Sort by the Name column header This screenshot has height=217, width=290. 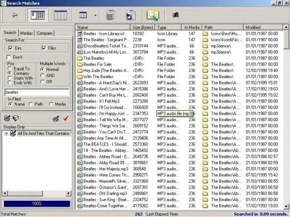(x=103, y=27)
